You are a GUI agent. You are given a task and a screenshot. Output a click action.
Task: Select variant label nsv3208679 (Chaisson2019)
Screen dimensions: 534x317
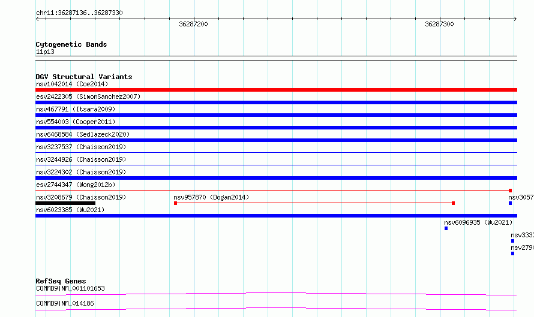81,197
